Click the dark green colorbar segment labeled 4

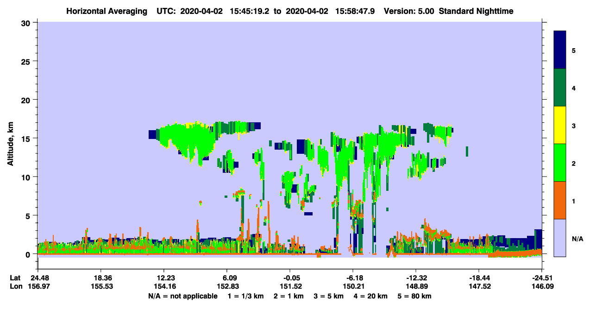click(560, 88)
